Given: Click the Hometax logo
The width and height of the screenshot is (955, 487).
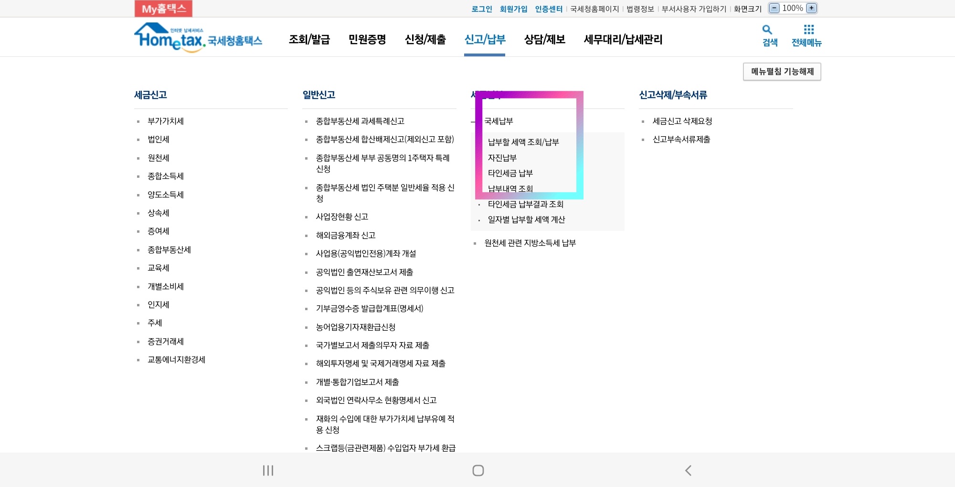Looking at the screenshot, I should (x=198, y=37).
